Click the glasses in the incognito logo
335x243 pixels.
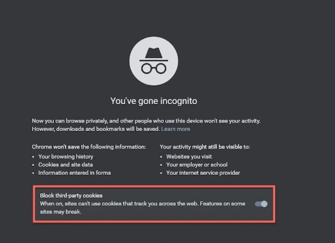pyautogui.click(x=153, y=68)
